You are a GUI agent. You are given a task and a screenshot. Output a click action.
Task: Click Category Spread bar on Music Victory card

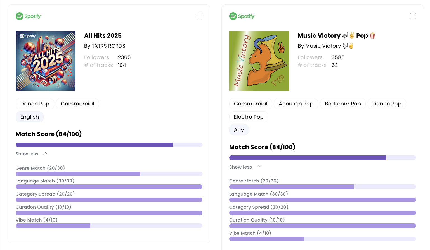tap(323, 213)
